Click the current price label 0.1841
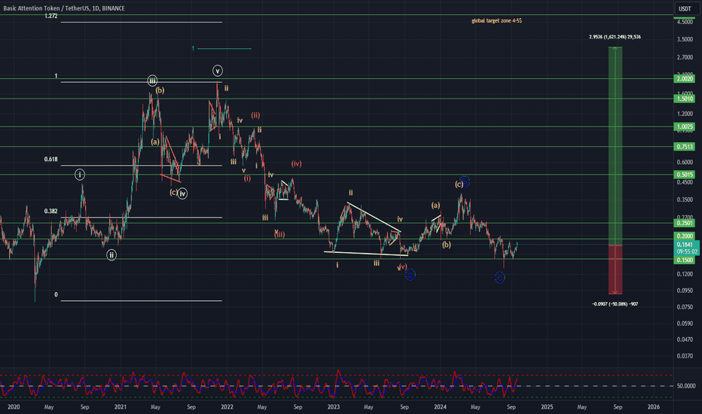The image size is (702, 414). (x=685, y=245)
